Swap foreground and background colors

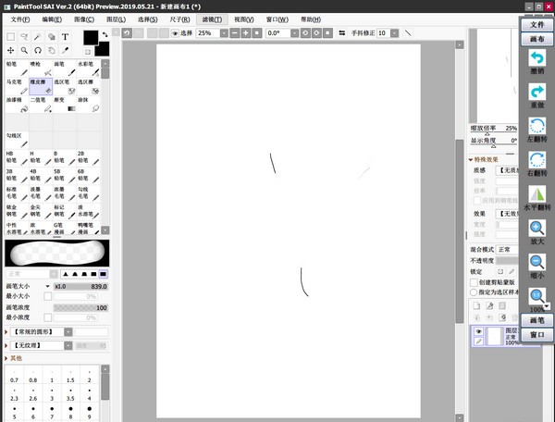pos(105,34)
